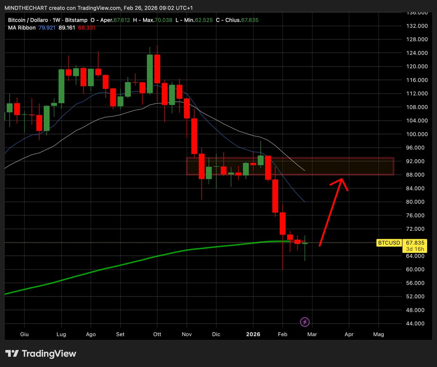This screenshot has width=437, height=367.
Task: Click the white MA Ribbon value 89.161
Action: click(x=67, y=28)
